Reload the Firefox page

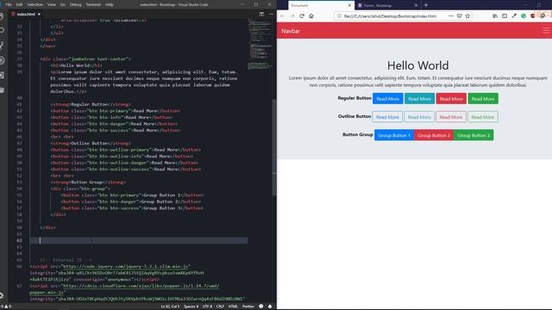click(x=302, y=15)
